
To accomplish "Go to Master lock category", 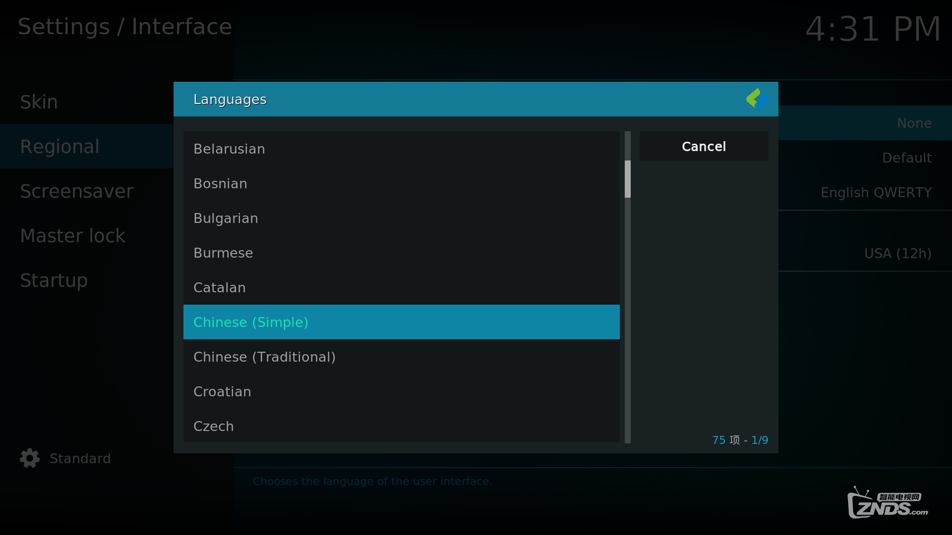I will pos(73,236).
